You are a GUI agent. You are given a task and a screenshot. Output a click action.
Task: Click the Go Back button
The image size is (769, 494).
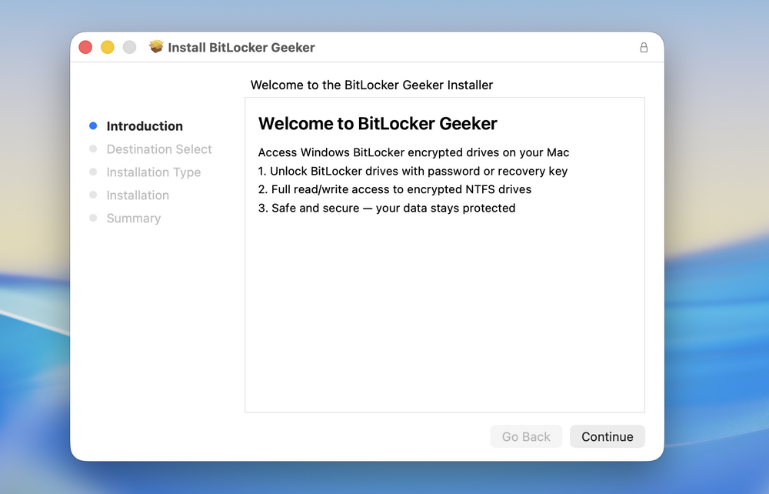pyautogui.click(x=526, y=436)
